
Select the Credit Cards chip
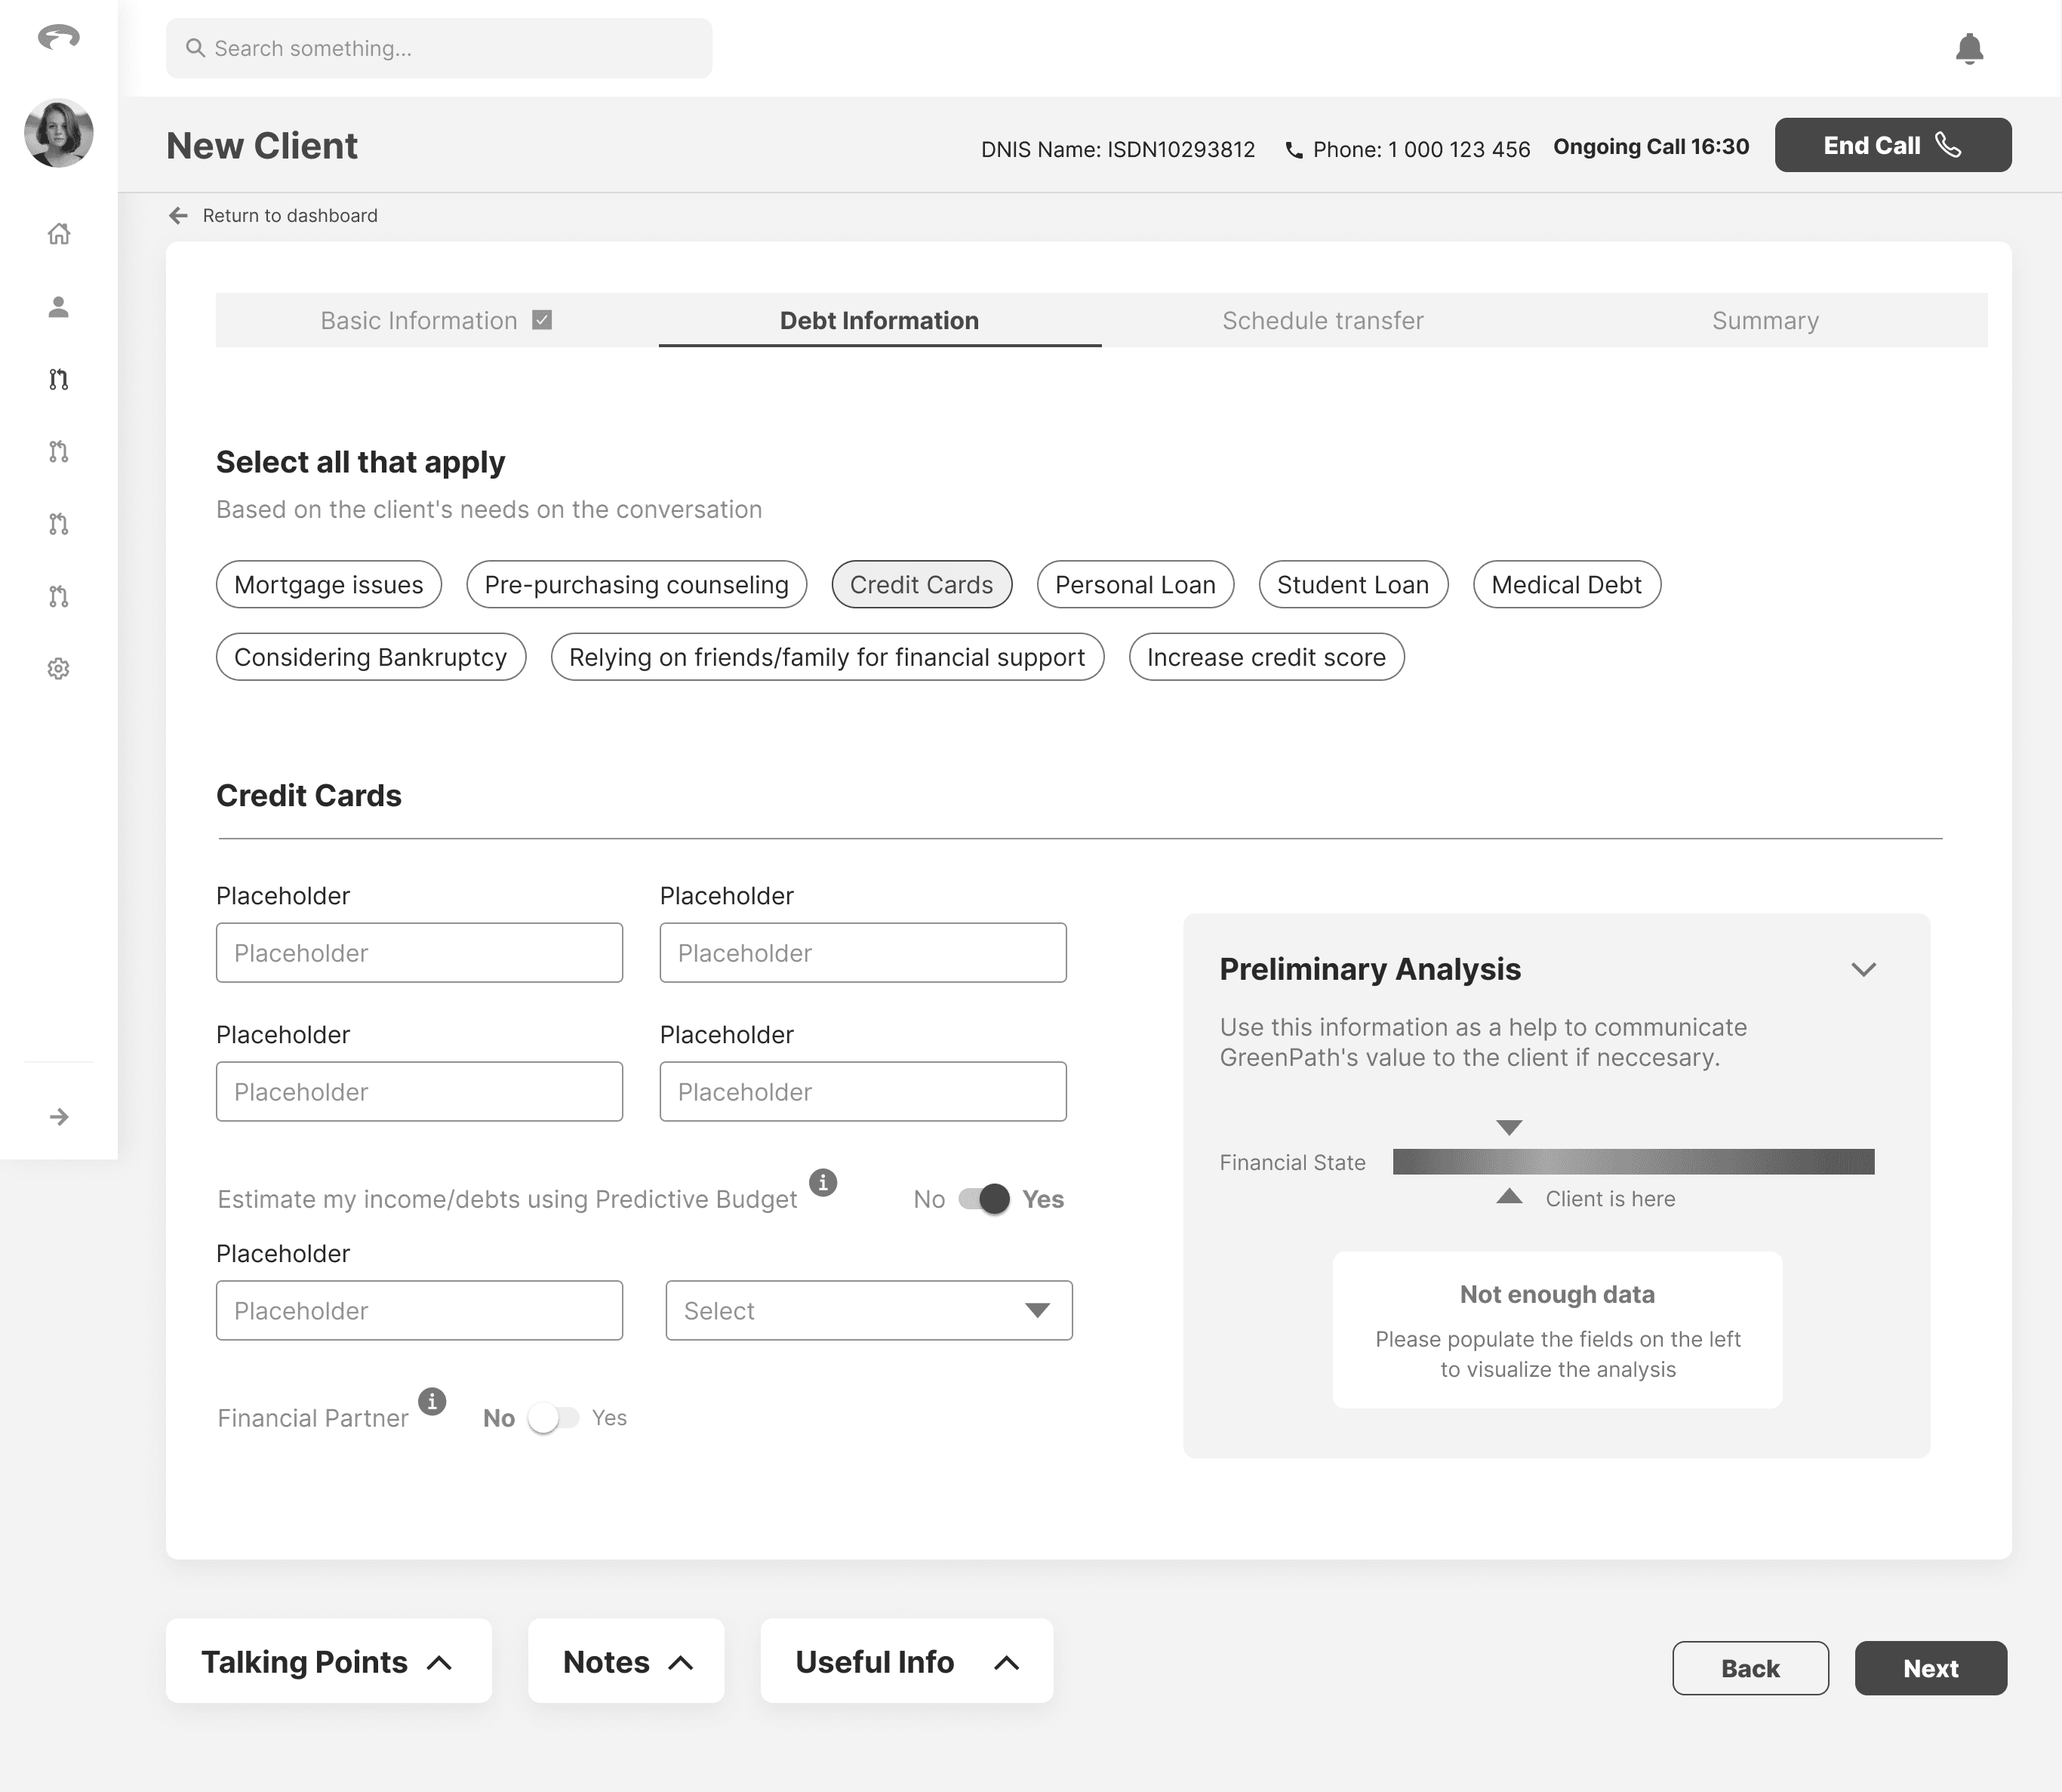[921, 585]
